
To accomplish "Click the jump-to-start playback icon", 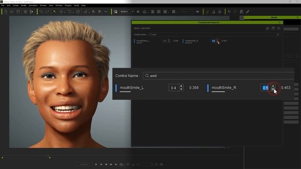I will (x=101, y=164).
